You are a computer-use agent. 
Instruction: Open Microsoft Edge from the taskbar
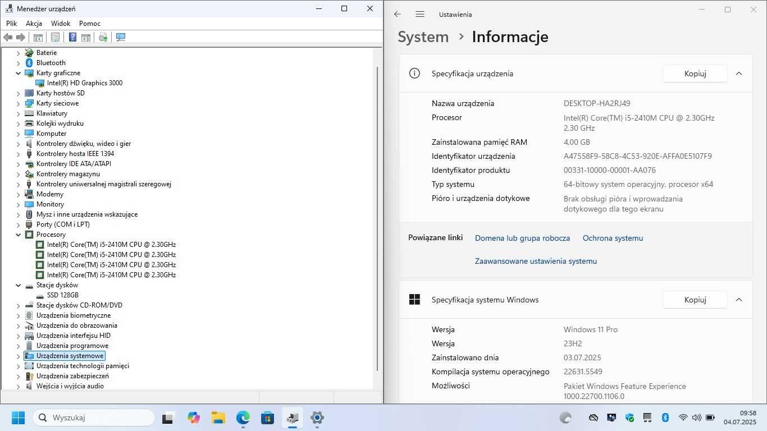(243, 418)
